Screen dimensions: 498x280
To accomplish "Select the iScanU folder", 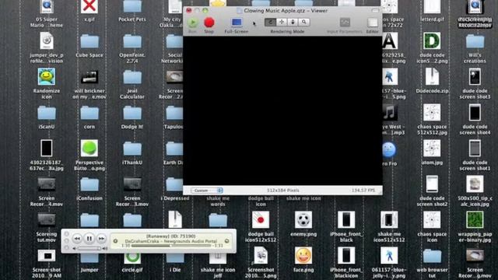I will click(x=47, y=114).
